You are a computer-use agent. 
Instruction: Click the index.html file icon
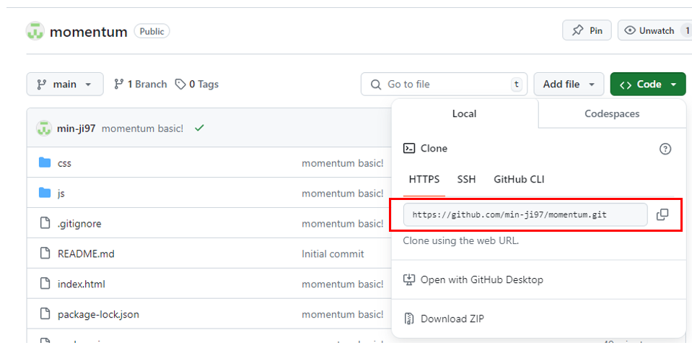[x=45, y=283]
